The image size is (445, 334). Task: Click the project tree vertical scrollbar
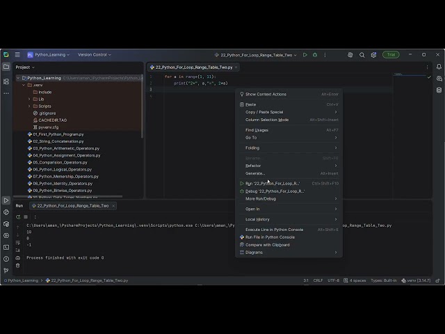(x=142, y=106)
